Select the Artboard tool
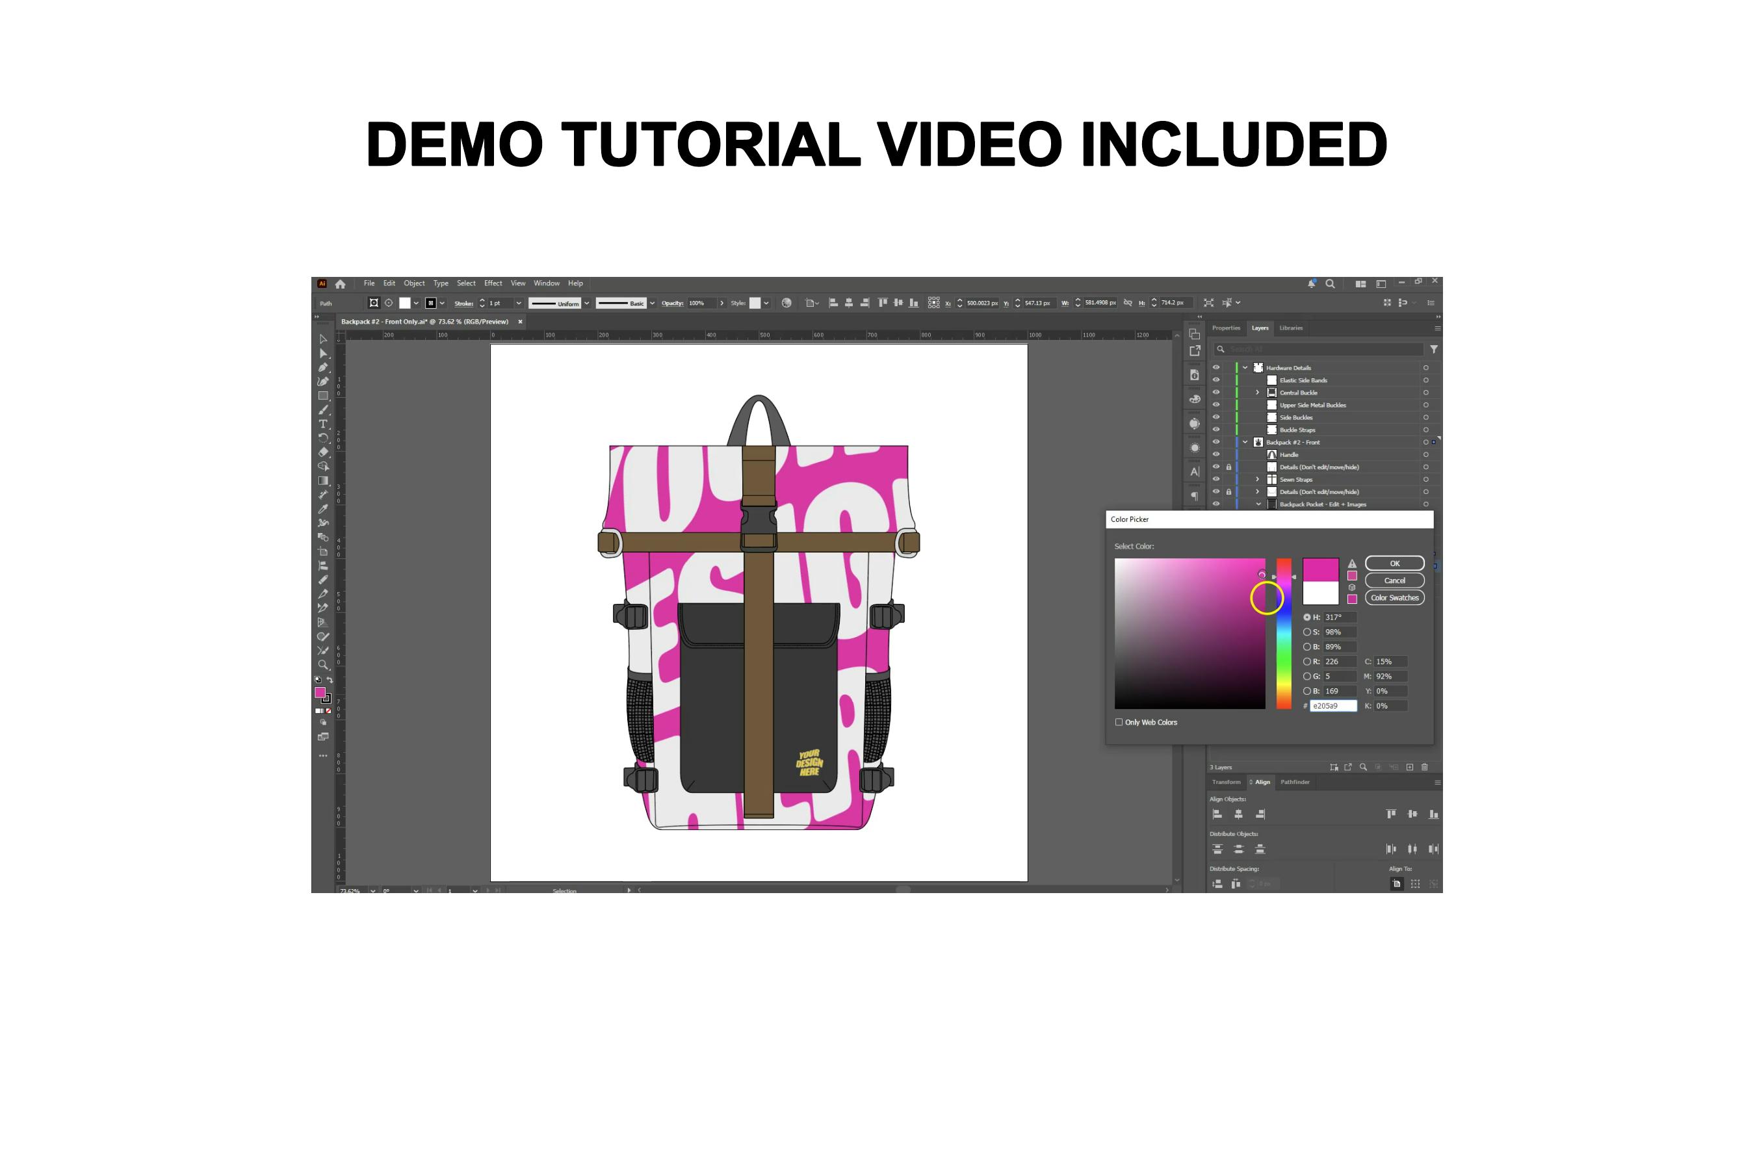Viewport: 1755px width, 1170px height. 323,551
